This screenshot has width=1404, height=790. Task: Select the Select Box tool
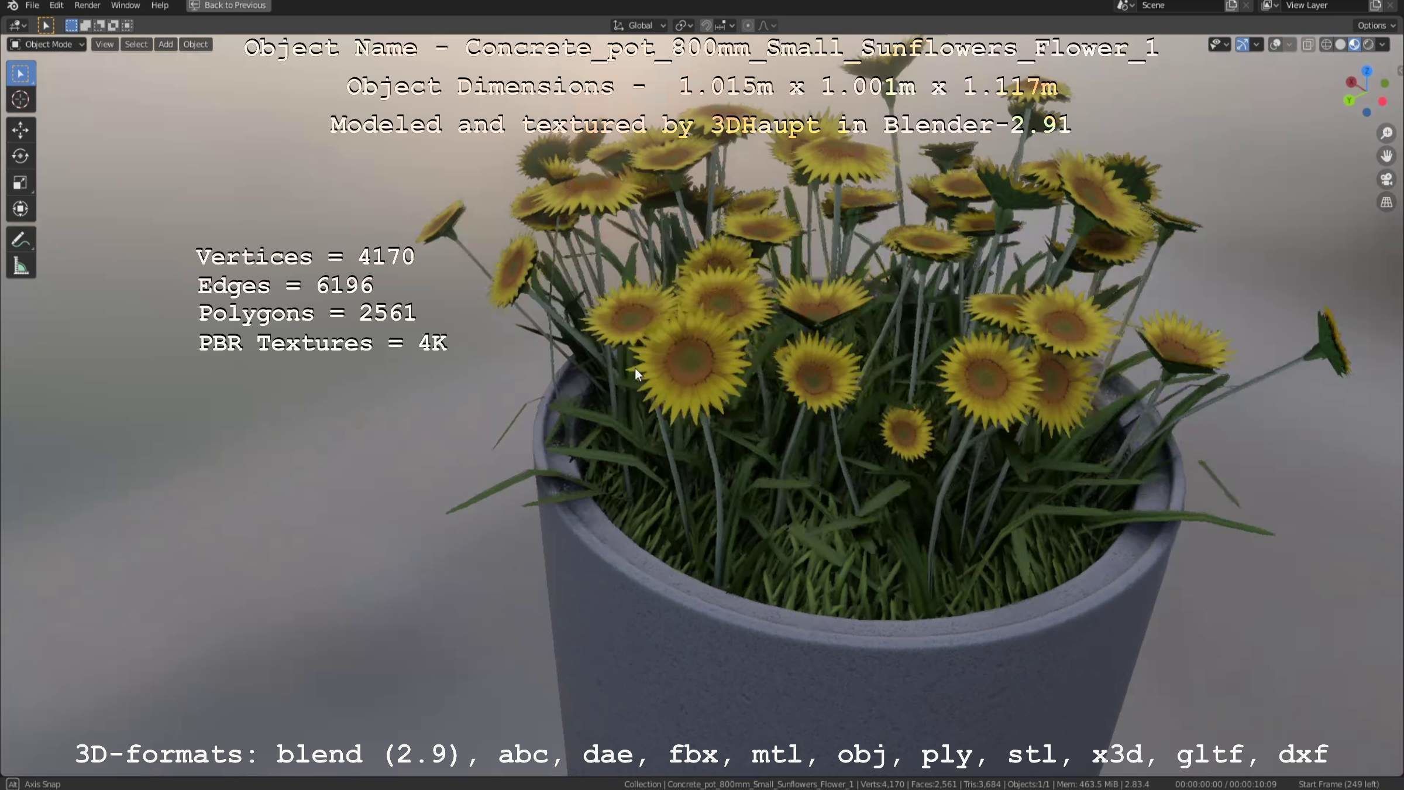point(21,74)
